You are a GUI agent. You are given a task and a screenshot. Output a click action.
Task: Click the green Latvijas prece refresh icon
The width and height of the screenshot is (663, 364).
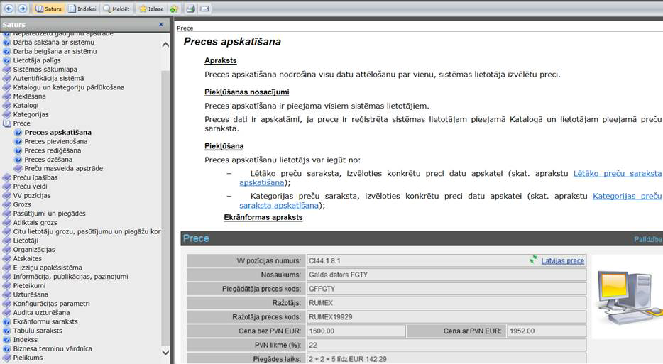[534, 260]
